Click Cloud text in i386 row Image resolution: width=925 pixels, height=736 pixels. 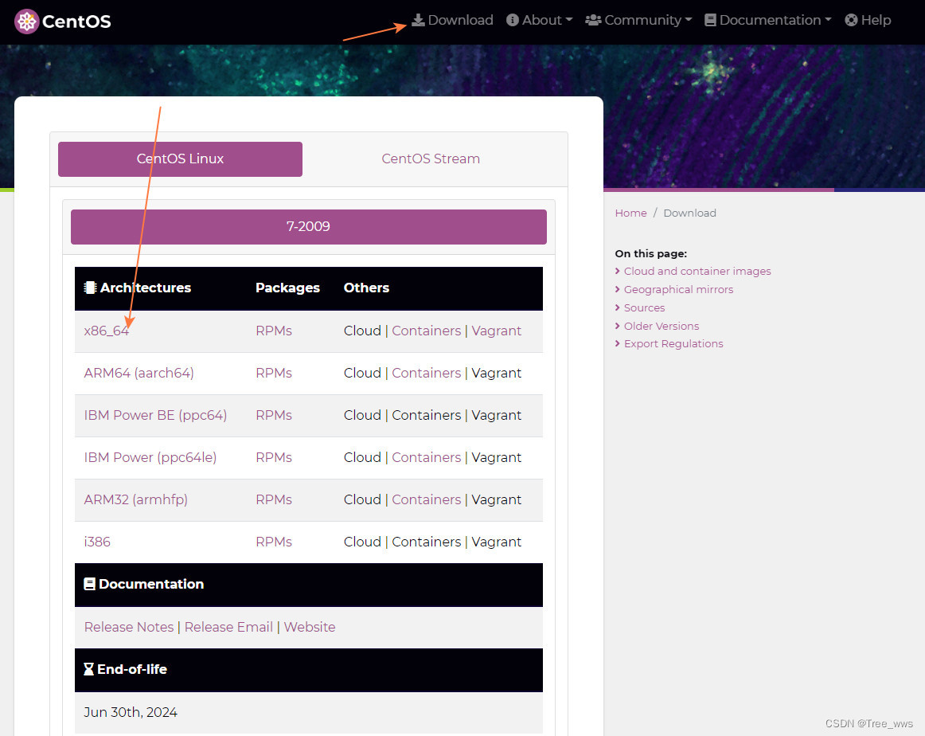pos(362,542)
